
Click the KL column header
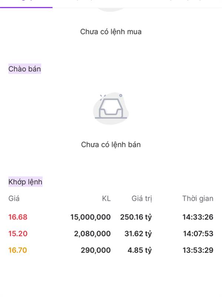pos(106,199)
